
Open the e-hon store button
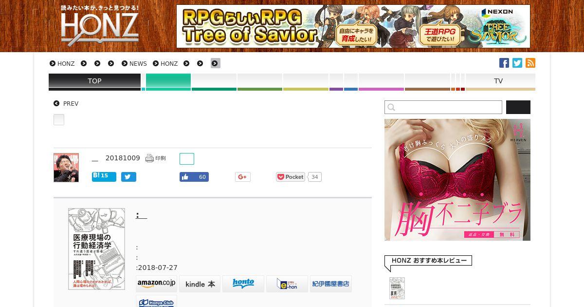click(x=287, y=284)
